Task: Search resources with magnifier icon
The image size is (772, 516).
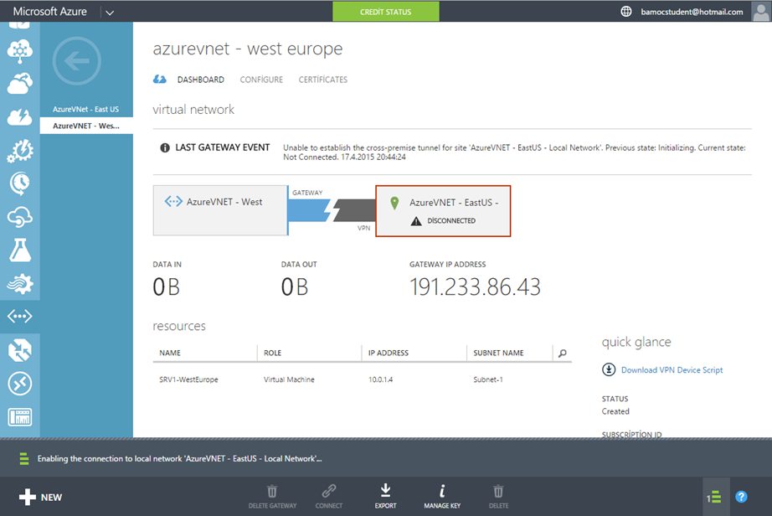Action: click(x=563, y=353)
